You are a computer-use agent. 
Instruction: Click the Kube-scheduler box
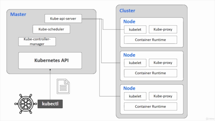point(51,29)
